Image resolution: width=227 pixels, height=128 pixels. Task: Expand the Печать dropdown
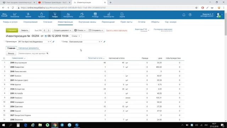pos(79,30)
